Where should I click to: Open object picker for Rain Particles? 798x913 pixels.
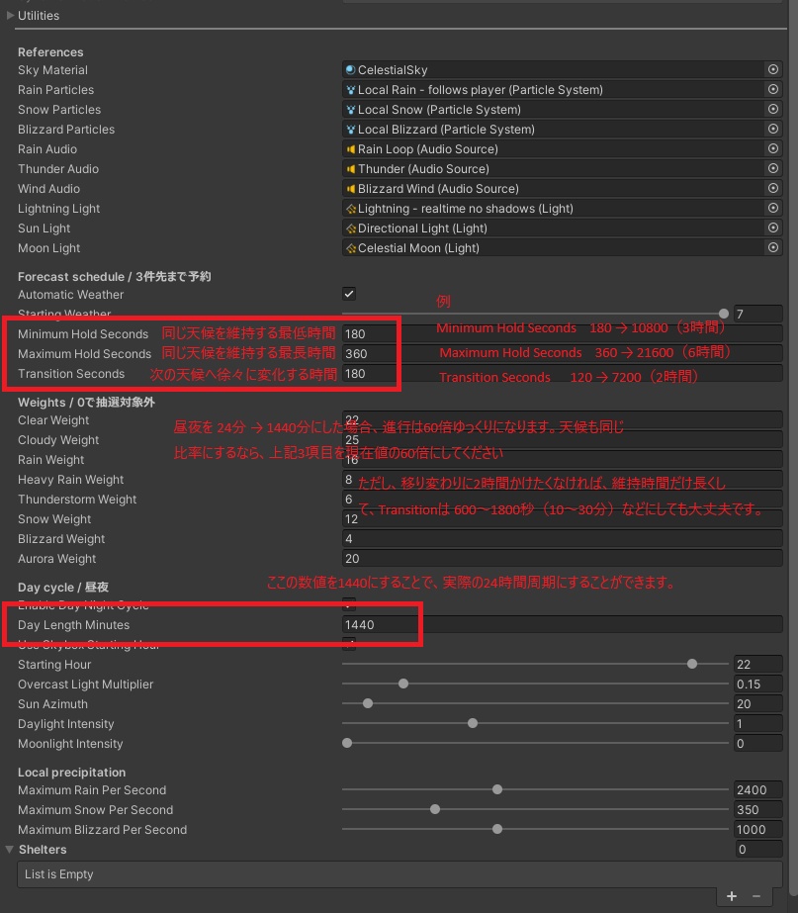pyautogui.click(x=773, y=89)
